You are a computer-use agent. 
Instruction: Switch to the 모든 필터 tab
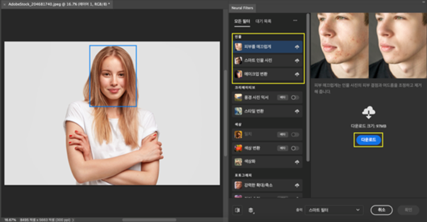tap(242, 21)
